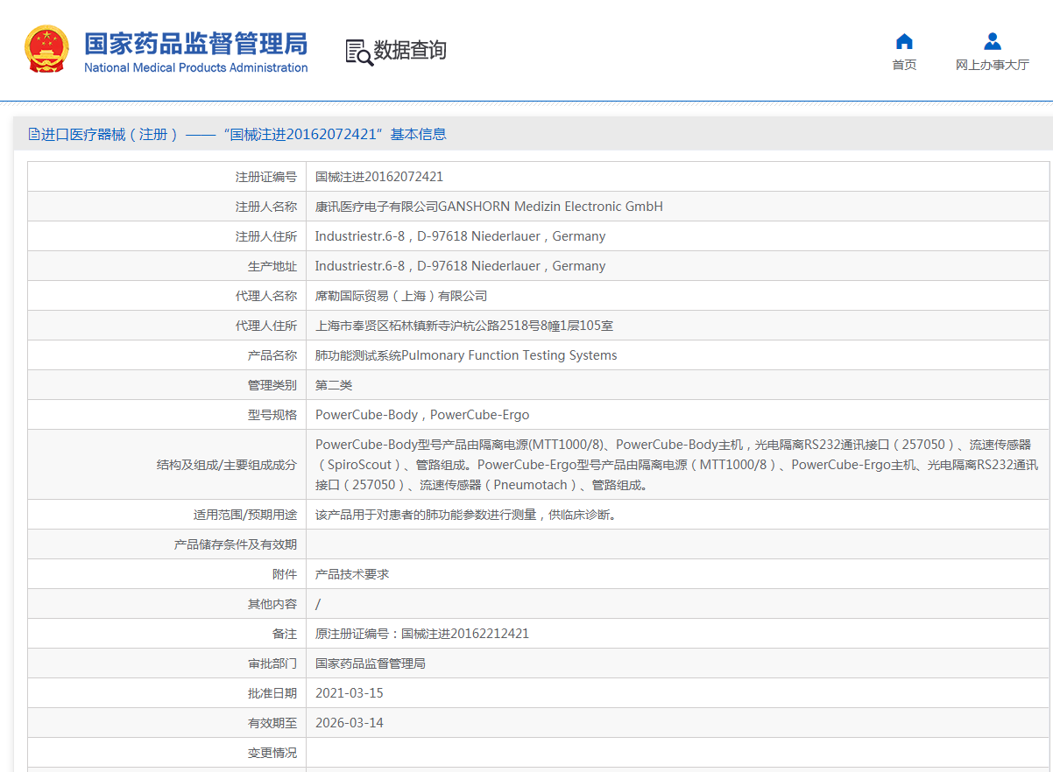
Task: Click the 备注 row label
Action: (x=285, y=634)
